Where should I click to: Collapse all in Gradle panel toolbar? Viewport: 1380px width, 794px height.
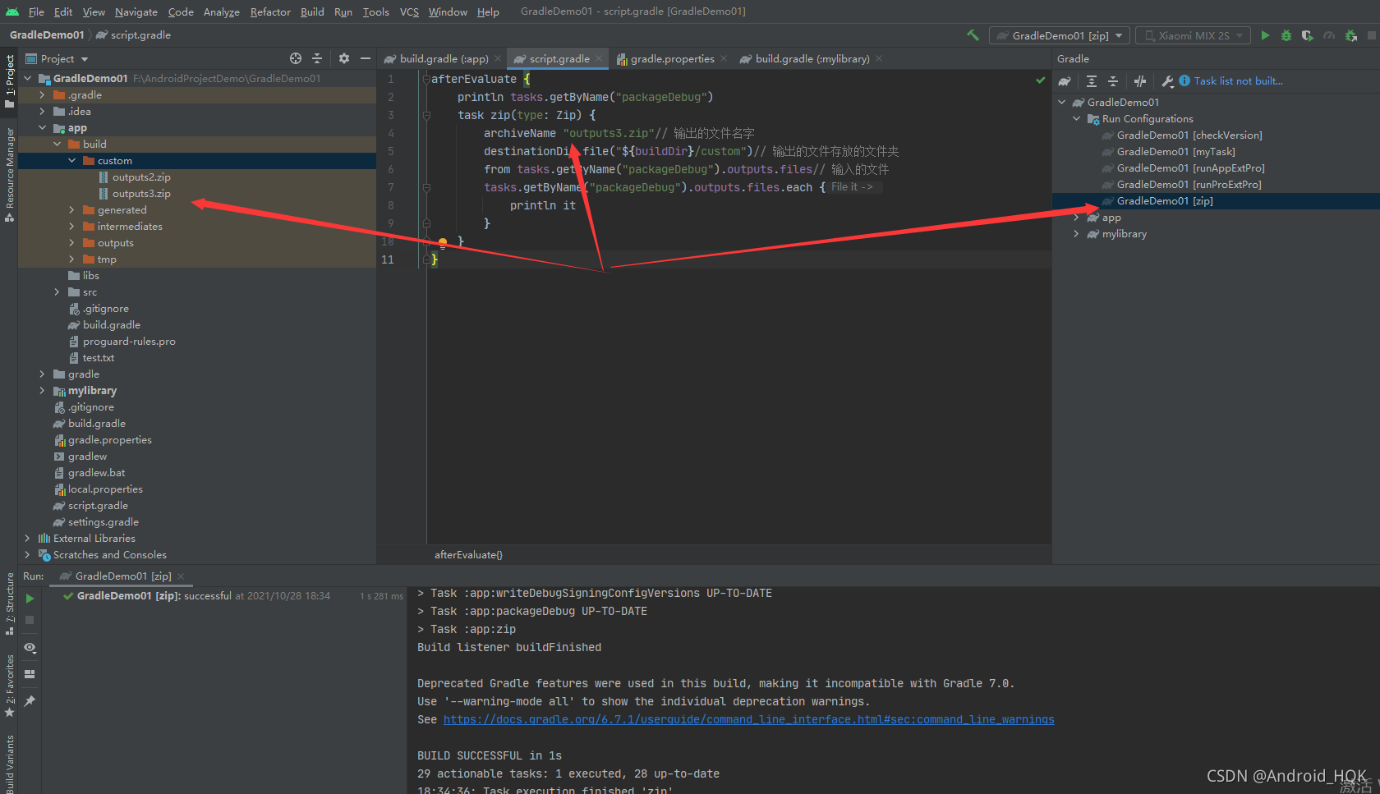1113,81
